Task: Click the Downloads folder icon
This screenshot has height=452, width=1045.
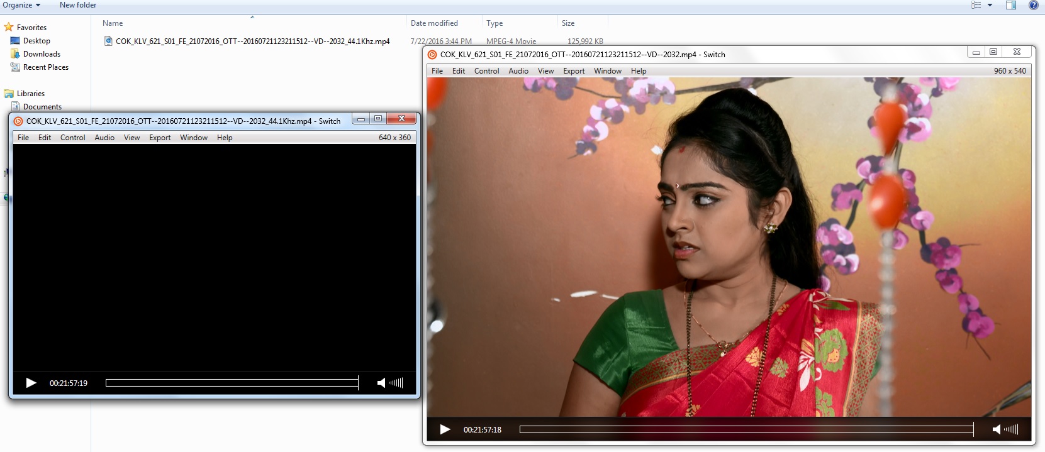Action: 15,54
